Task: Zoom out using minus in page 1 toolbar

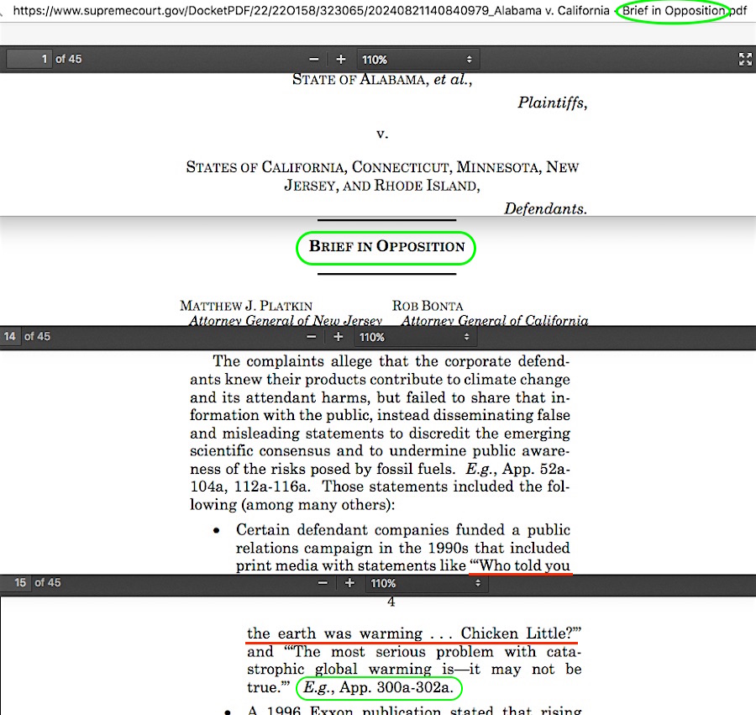Action: pos(314,60)
